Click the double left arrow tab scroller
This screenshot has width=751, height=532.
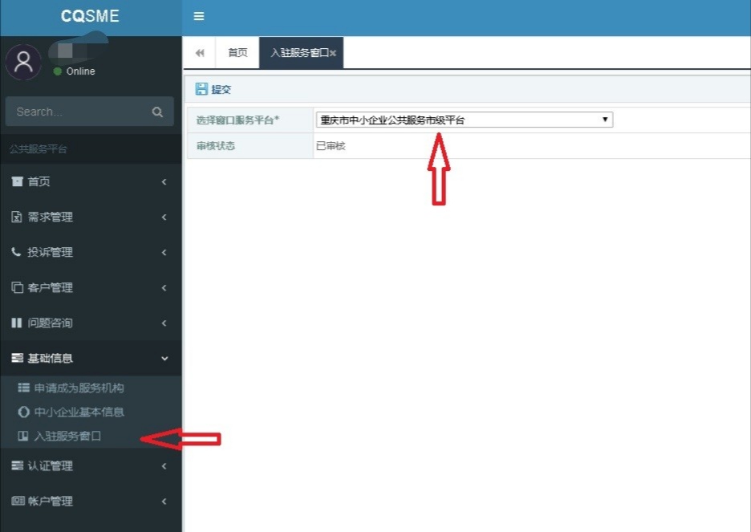tap(200, 53)
